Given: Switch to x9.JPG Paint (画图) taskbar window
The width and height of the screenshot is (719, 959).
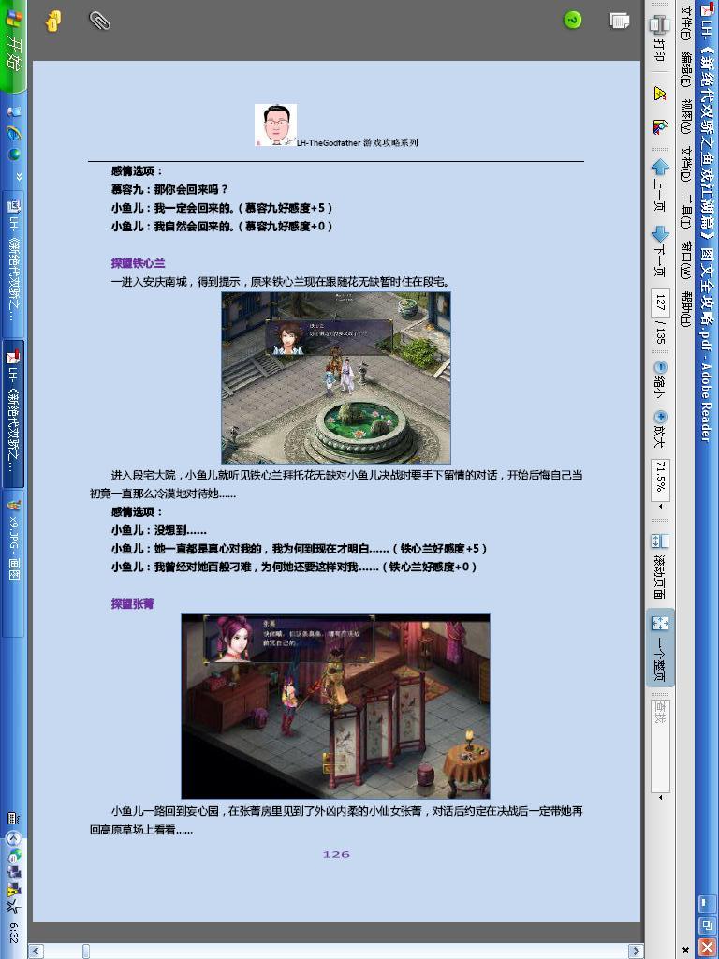Looking at the screenshot, I should pos(13,563).
